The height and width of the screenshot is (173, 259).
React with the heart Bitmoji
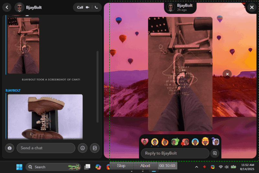[x=145, y=142]
